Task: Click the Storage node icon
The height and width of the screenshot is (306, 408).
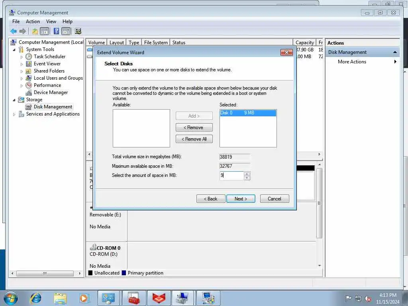Action: coord(21,100)
